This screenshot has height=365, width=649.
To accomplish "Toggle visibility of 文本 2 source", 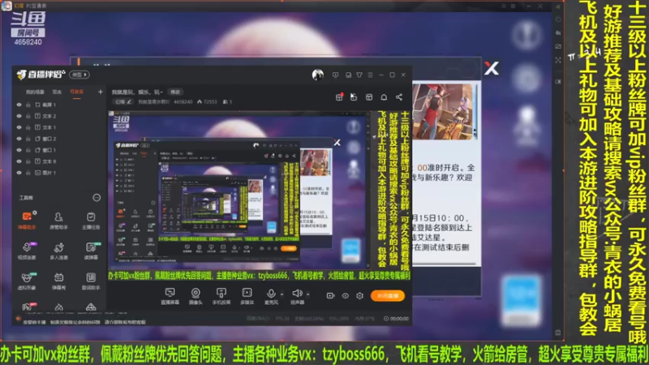I will coord(19,116).
